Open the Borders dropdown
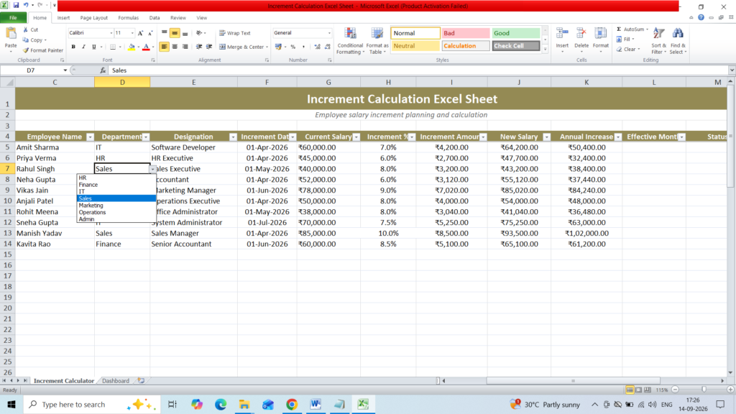736x414 pixels. [x=120, y=47]
